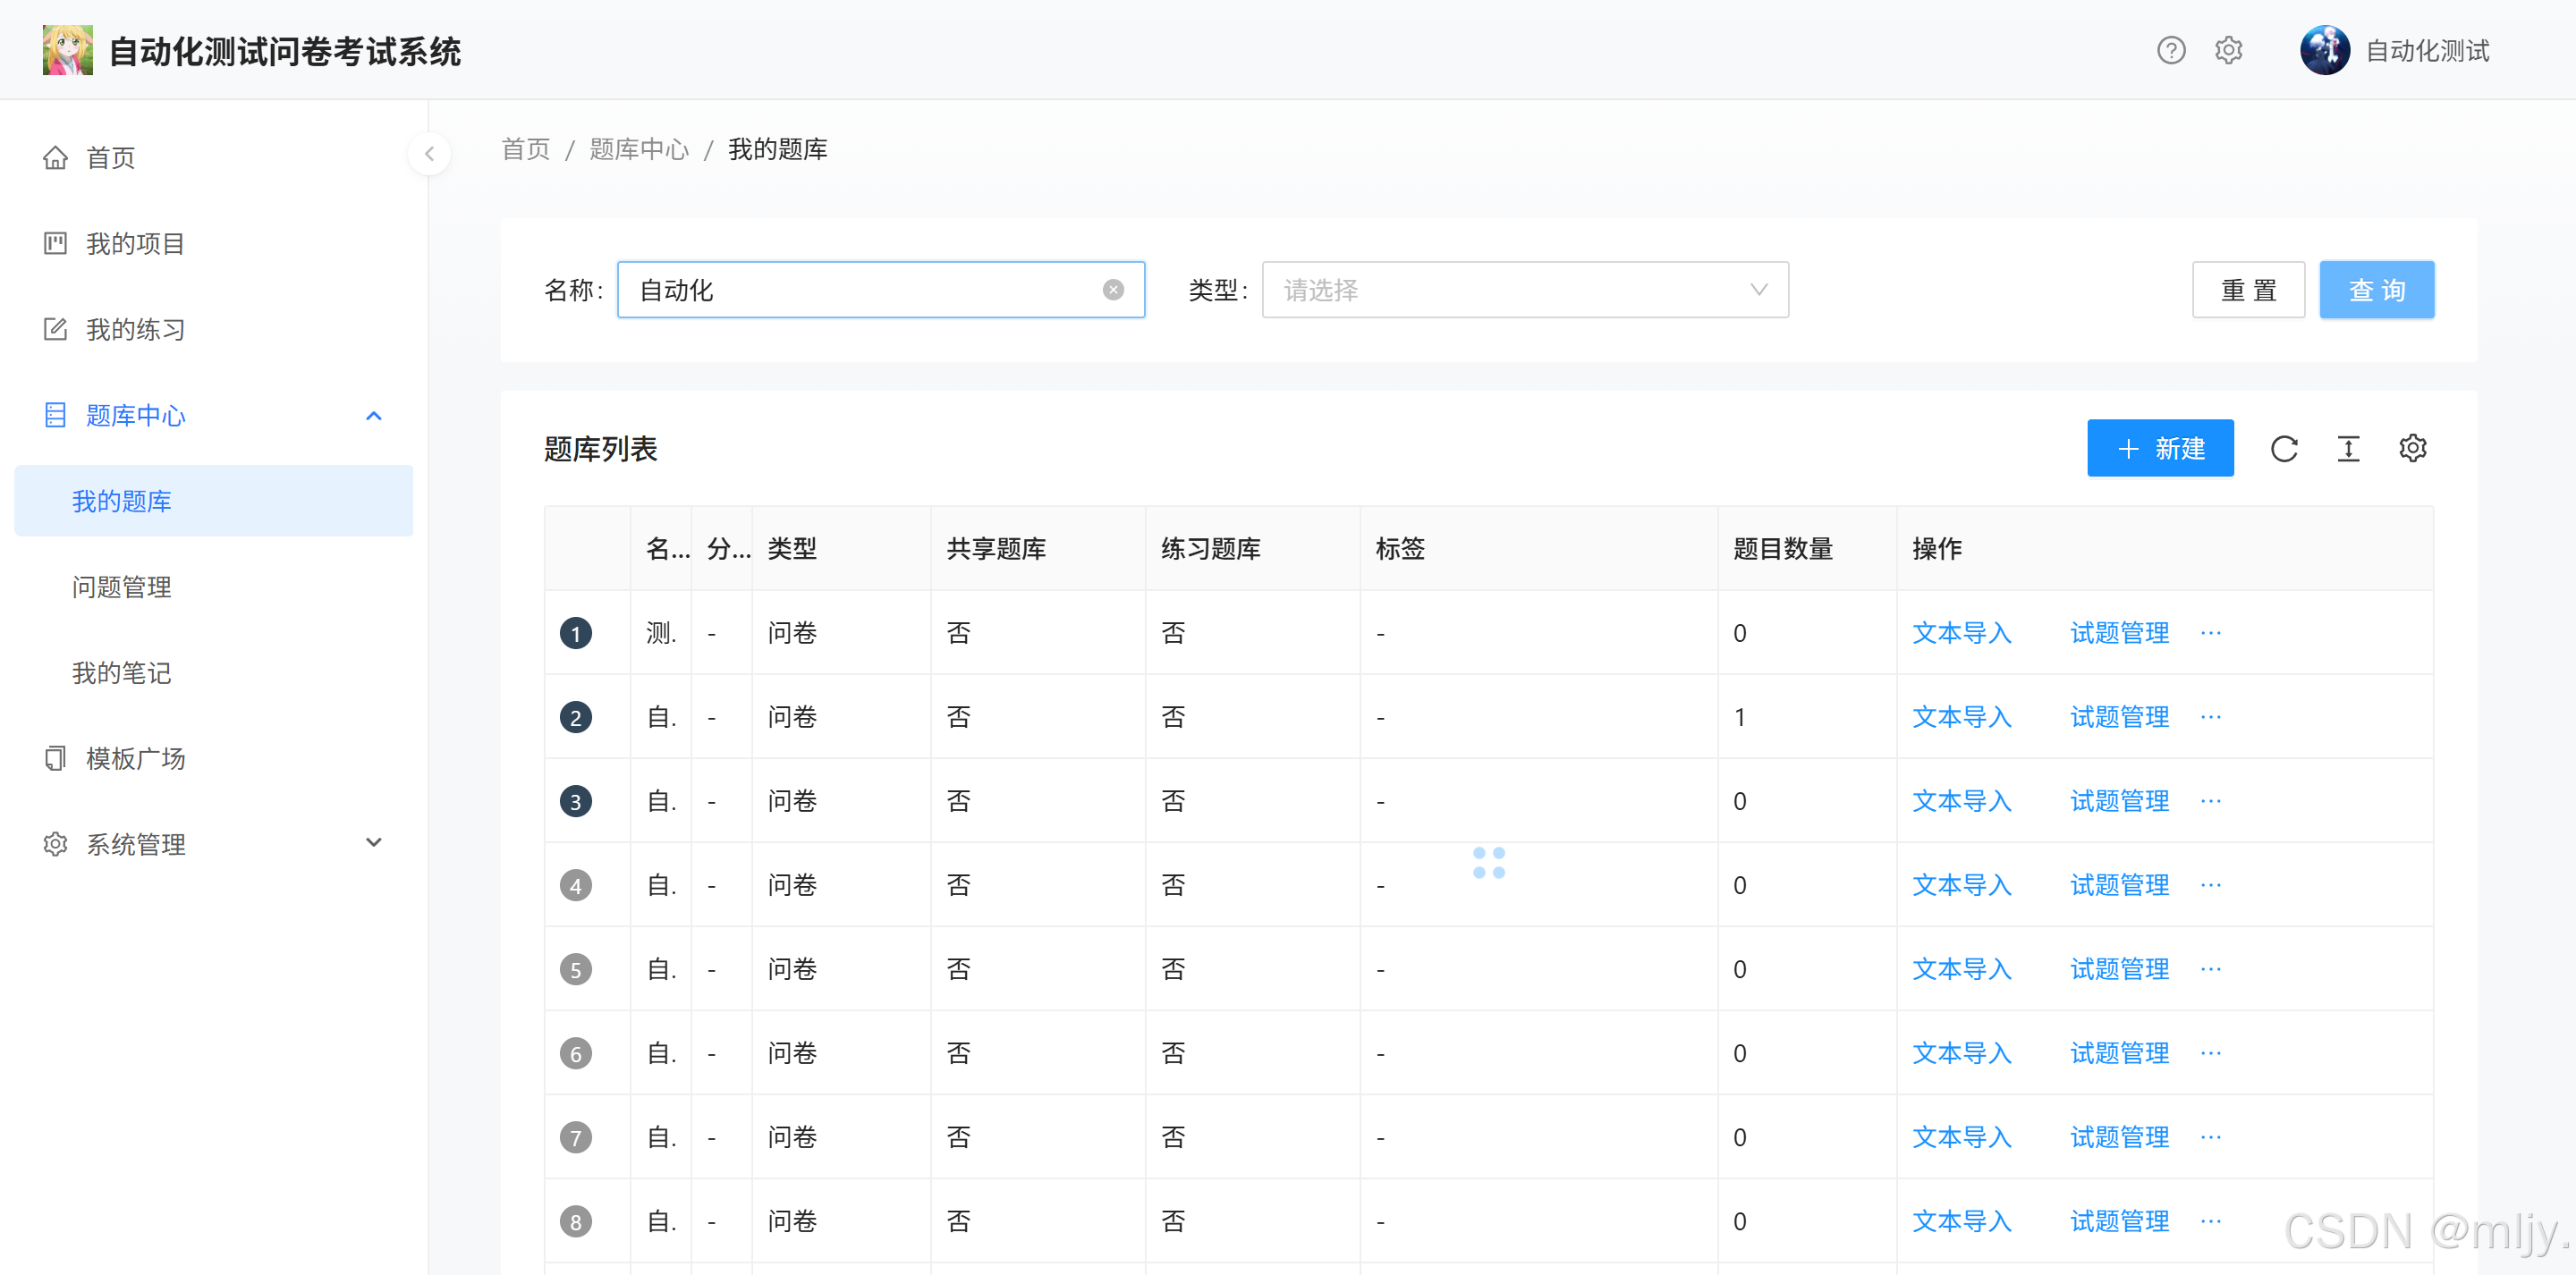This screenshot has width=2576, height=1275.
Task: Collapse the sidebar with arrow button
Action: tap(429, 154)
